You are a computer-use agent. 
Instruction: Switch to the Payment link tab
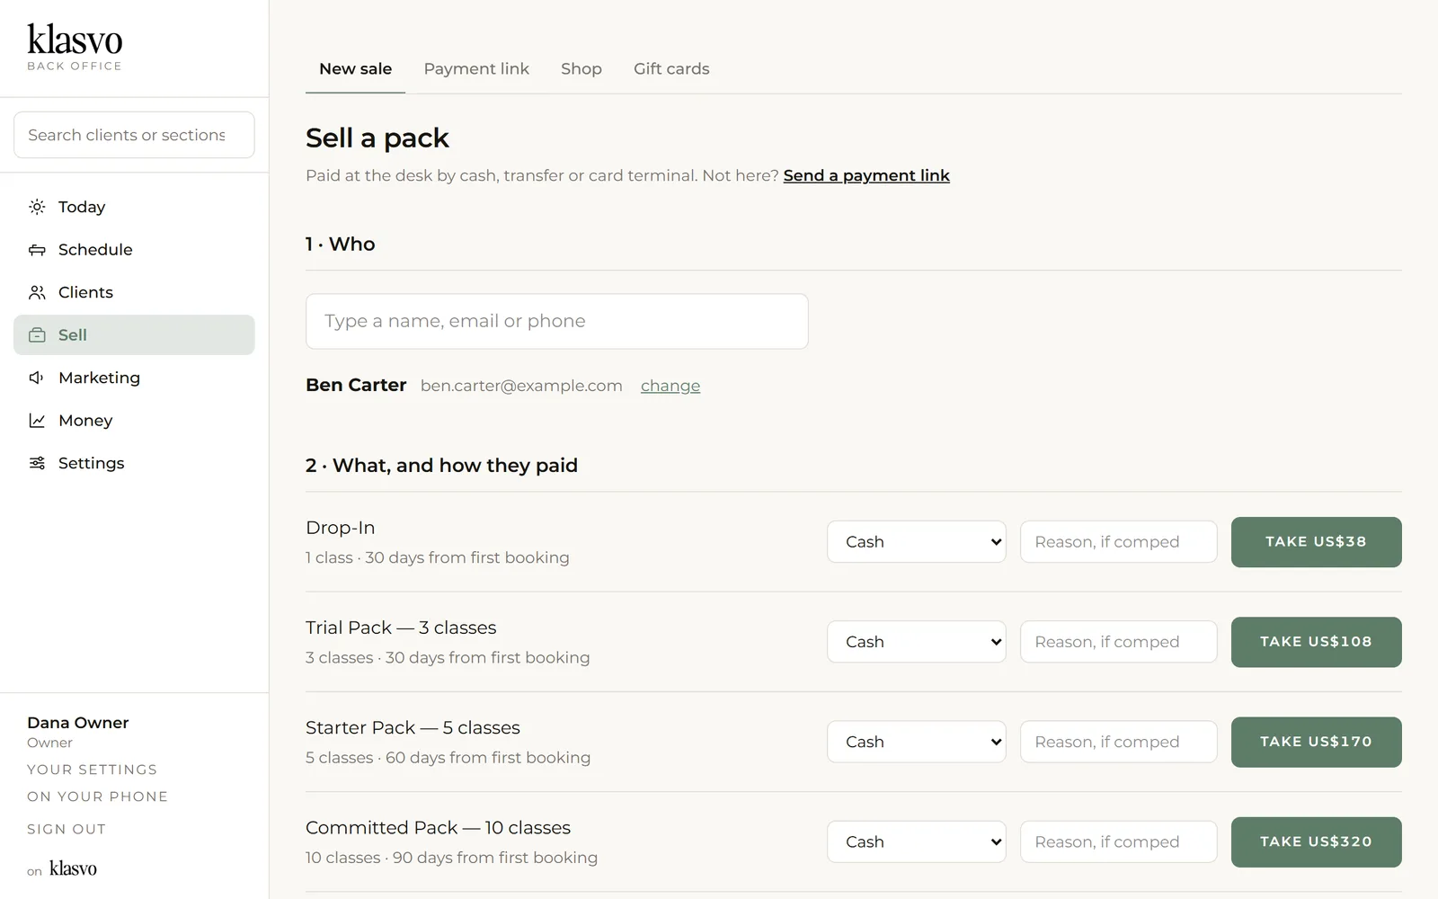[x=476, y=69]
